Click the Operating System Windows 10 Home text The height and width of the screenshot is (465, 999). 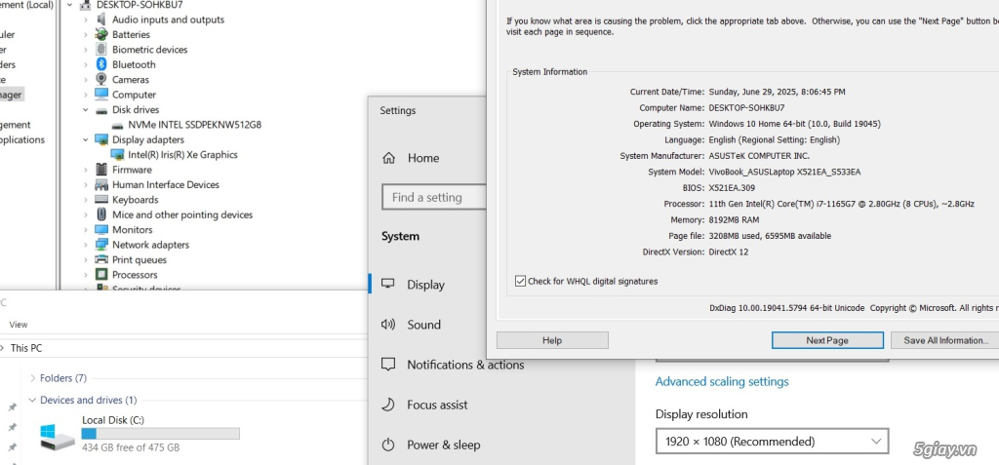click(x=794, y=124)
